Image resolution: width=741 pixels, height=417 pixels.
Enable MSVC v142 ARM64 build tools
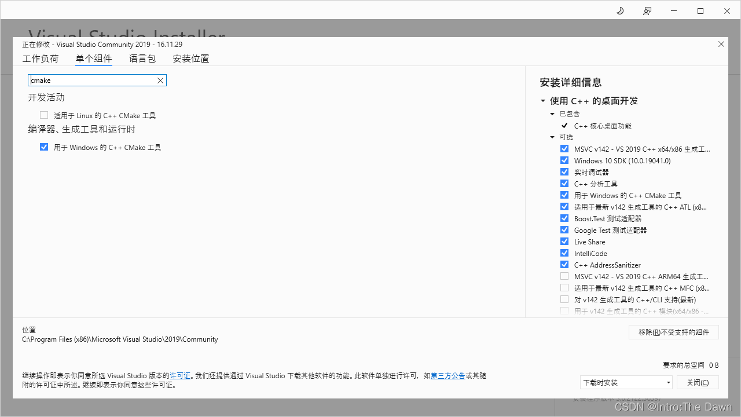pyautogui.click(x=564, y=276)
